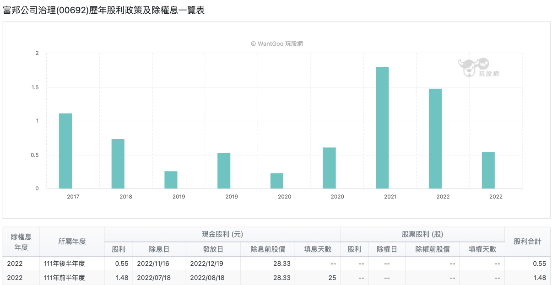Image resolution: width=552 pixels, height=285 pixels.
Task: Click the tallest bar for 2021
Action: [382, 128]
